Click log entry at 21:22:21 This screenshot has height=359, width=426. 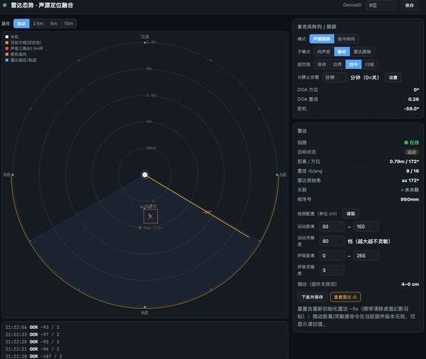click(x=32, y=349)
